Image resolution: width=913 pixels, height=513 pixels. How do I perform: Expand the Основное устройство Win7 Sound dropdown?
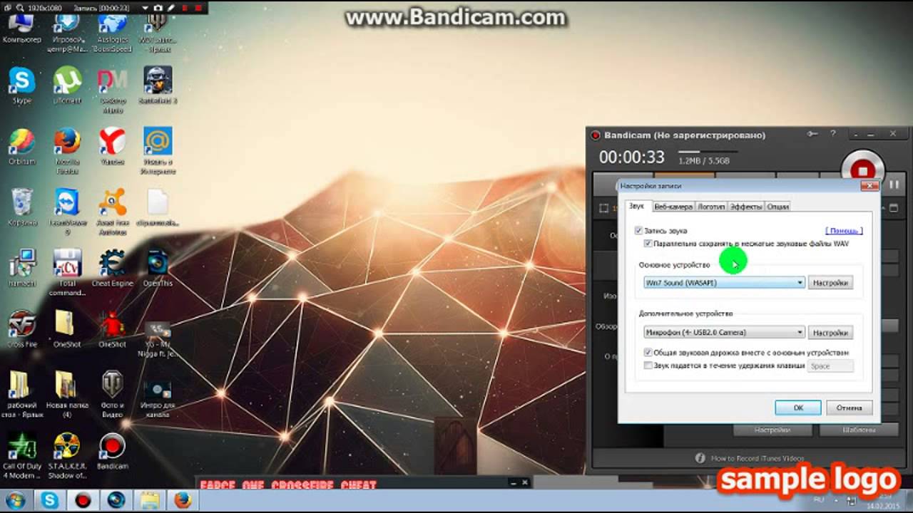point(724,283)
